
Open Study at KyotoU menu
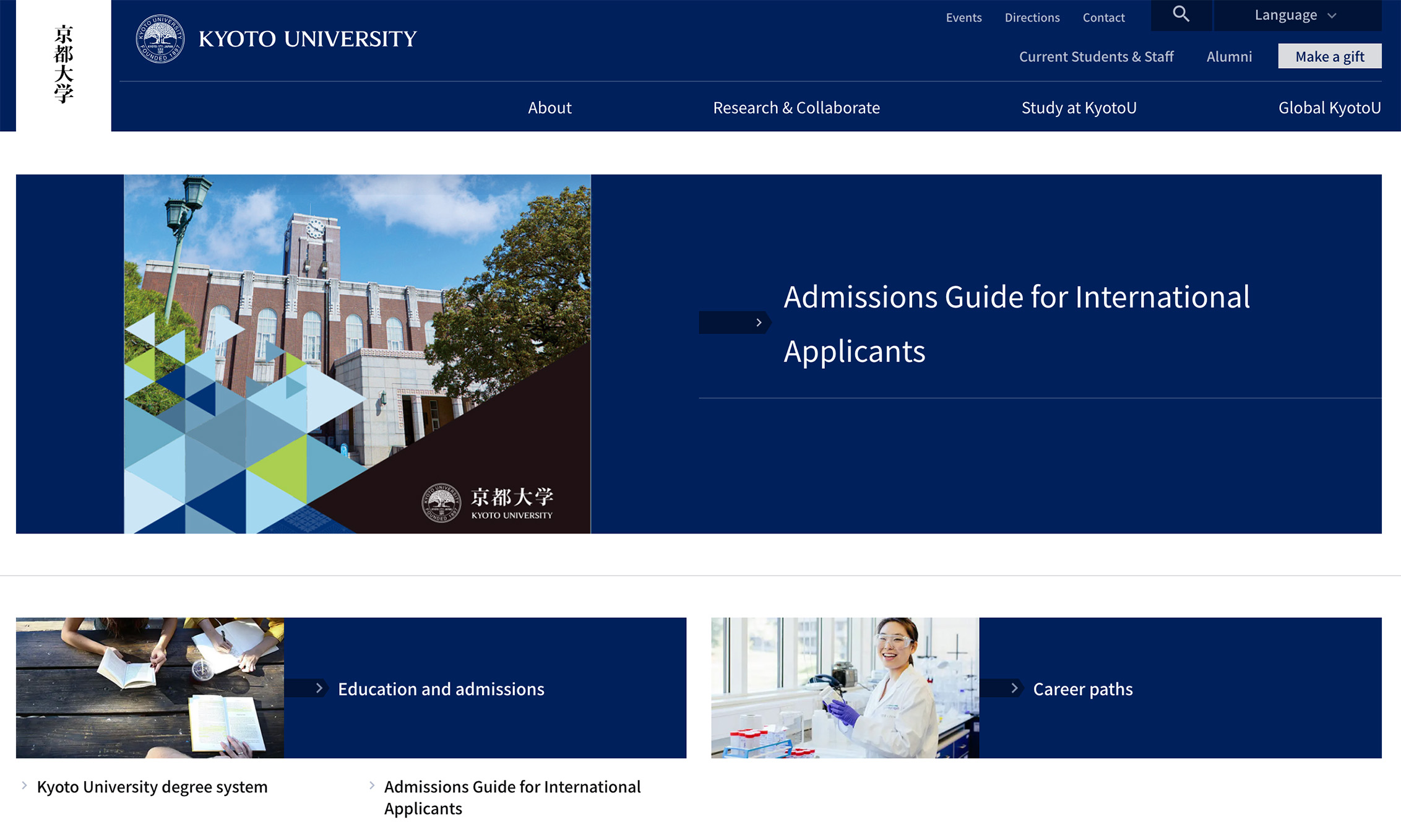1079,108
